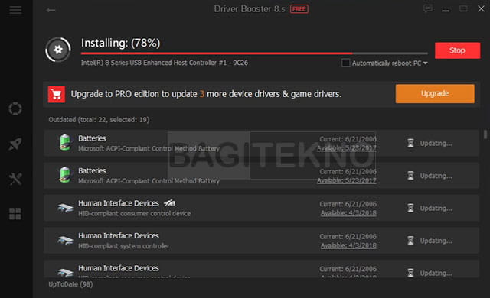Click hourglass on HID system controller row

pos(410,241)
